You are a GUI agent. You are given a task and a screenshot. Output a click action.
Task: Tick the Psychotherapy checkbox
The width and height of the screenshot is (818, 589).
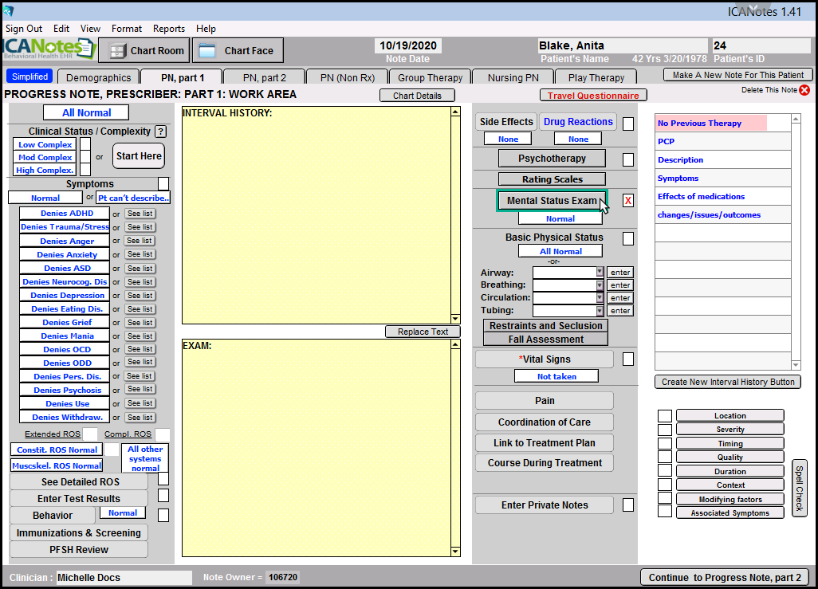628,159
